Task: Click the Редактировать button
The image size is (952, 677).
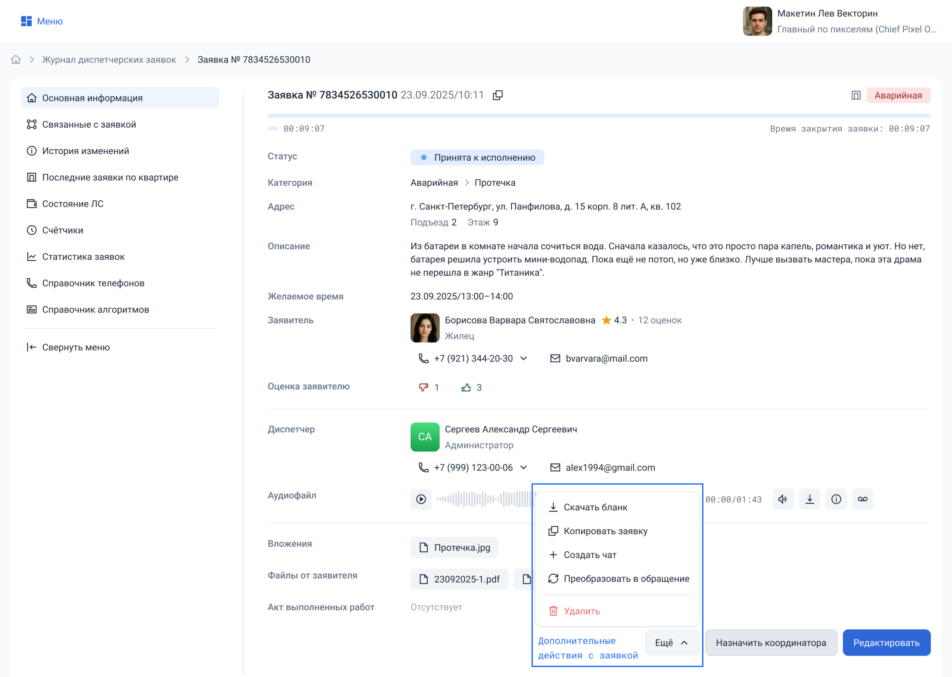Action: [x=886, y=643]
